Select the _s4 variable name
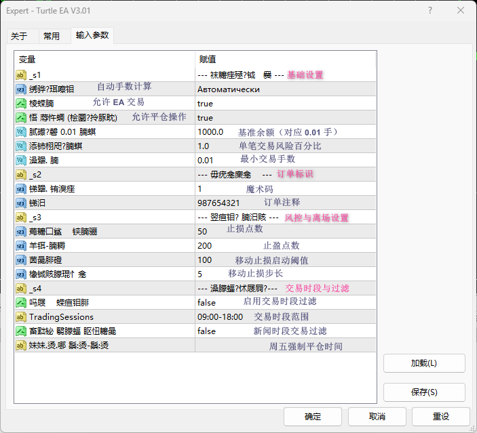Screen dimensions: 477x433 click(x=35, y=289)
